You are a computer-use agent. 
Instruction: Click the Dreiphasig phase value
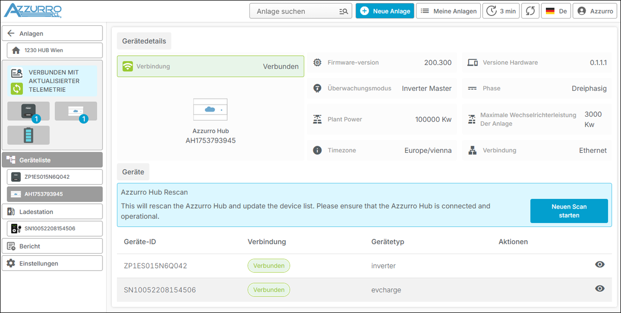589,88
